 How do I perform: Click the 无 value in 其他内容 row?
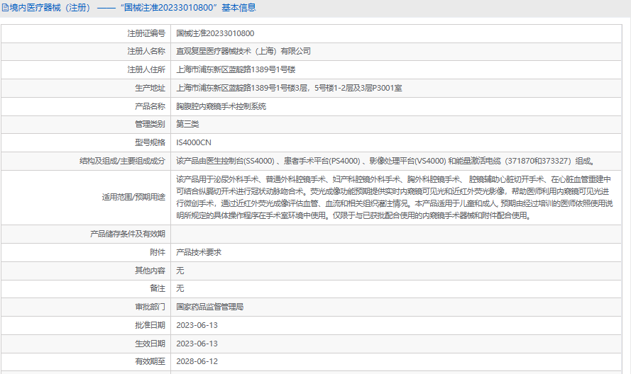tap(180, 271)
